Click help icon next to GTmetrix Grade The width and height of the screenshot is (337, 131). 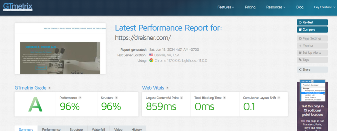pos(50,88)
